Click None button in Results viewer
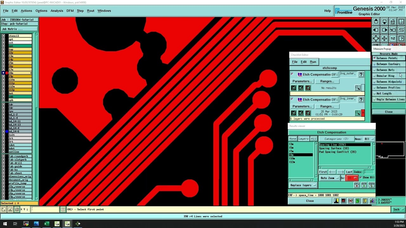 point(292,139)
